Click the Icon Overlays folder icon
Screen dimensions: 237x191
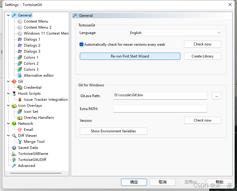14,106
